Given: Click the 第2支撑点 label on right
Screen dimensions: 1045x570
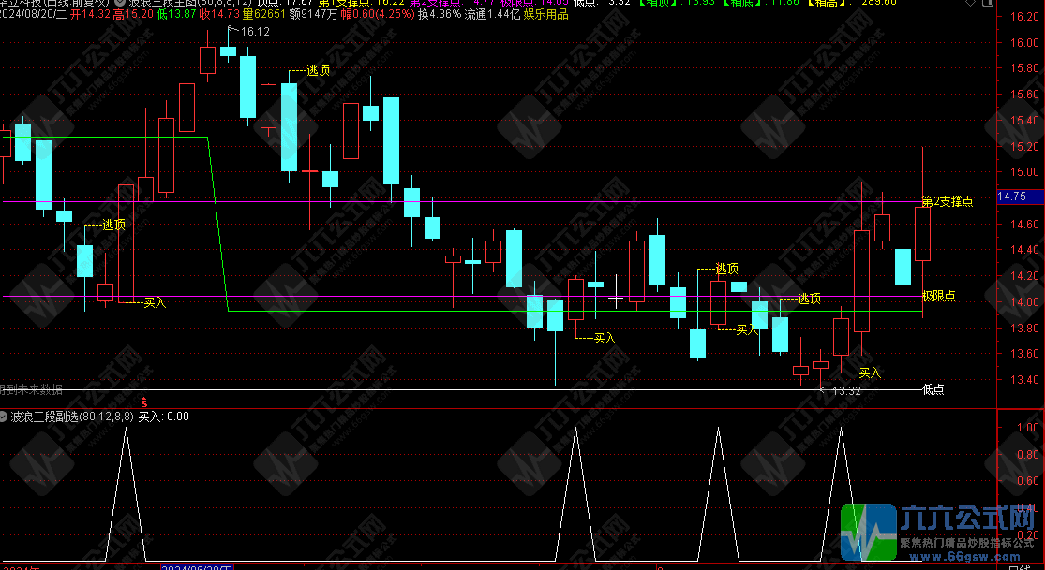Looking at the screenshot, I should click(x=947, y=201).
